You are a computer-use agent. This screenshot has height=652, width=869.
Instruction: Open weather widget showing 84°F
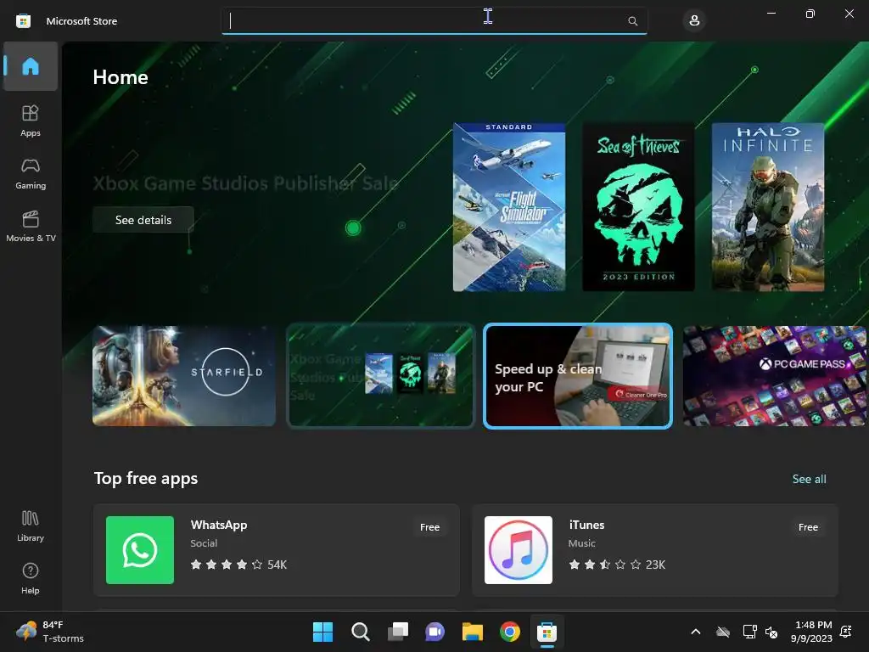50,632
